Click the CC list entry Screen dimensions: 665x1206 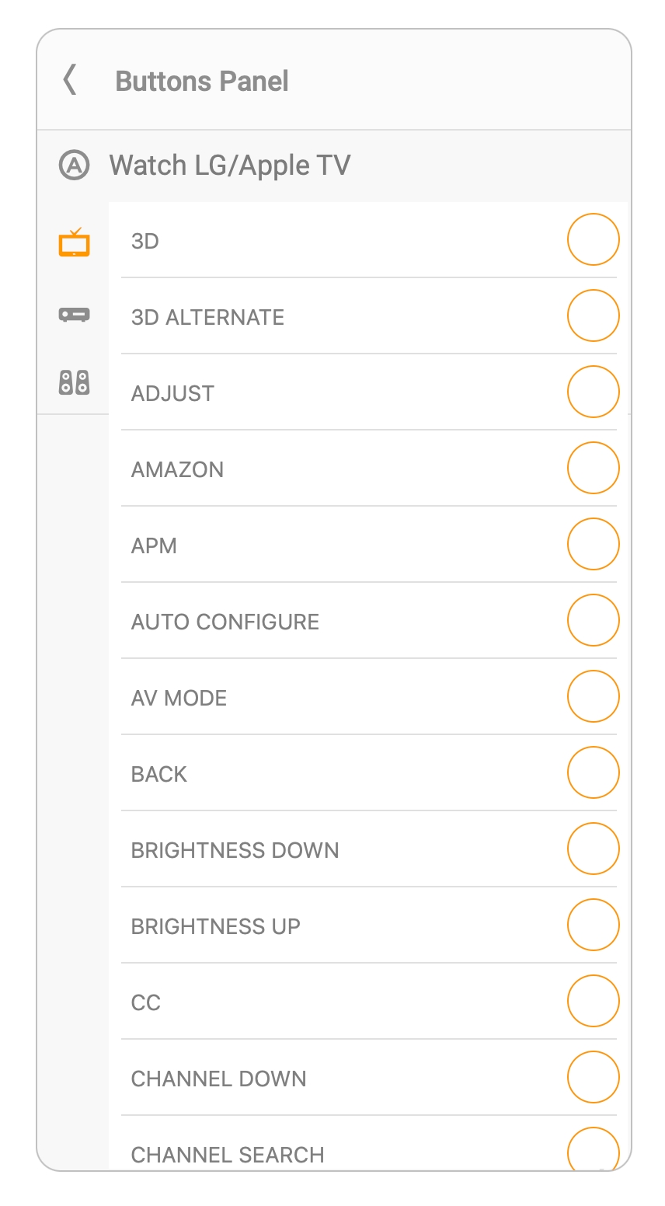(x=146, y=1002)
